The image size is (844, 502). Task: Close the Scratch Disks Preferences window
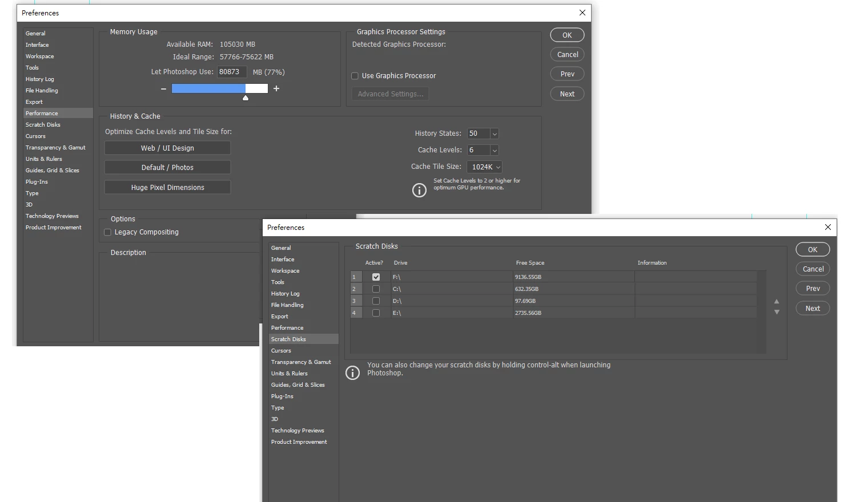click(827, 227)
